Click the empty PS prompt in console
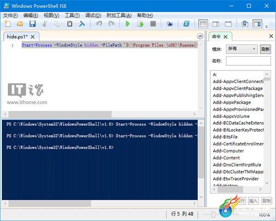The height and width of the screenshot is (221, 276). (x=60, y=147)
